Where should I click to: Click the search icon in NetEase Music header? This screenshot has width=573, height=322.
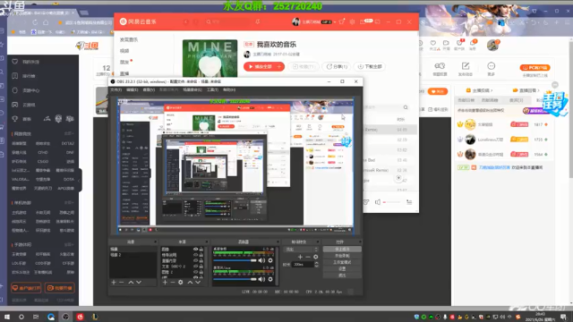pyautogui.click(x=209, y=21)
